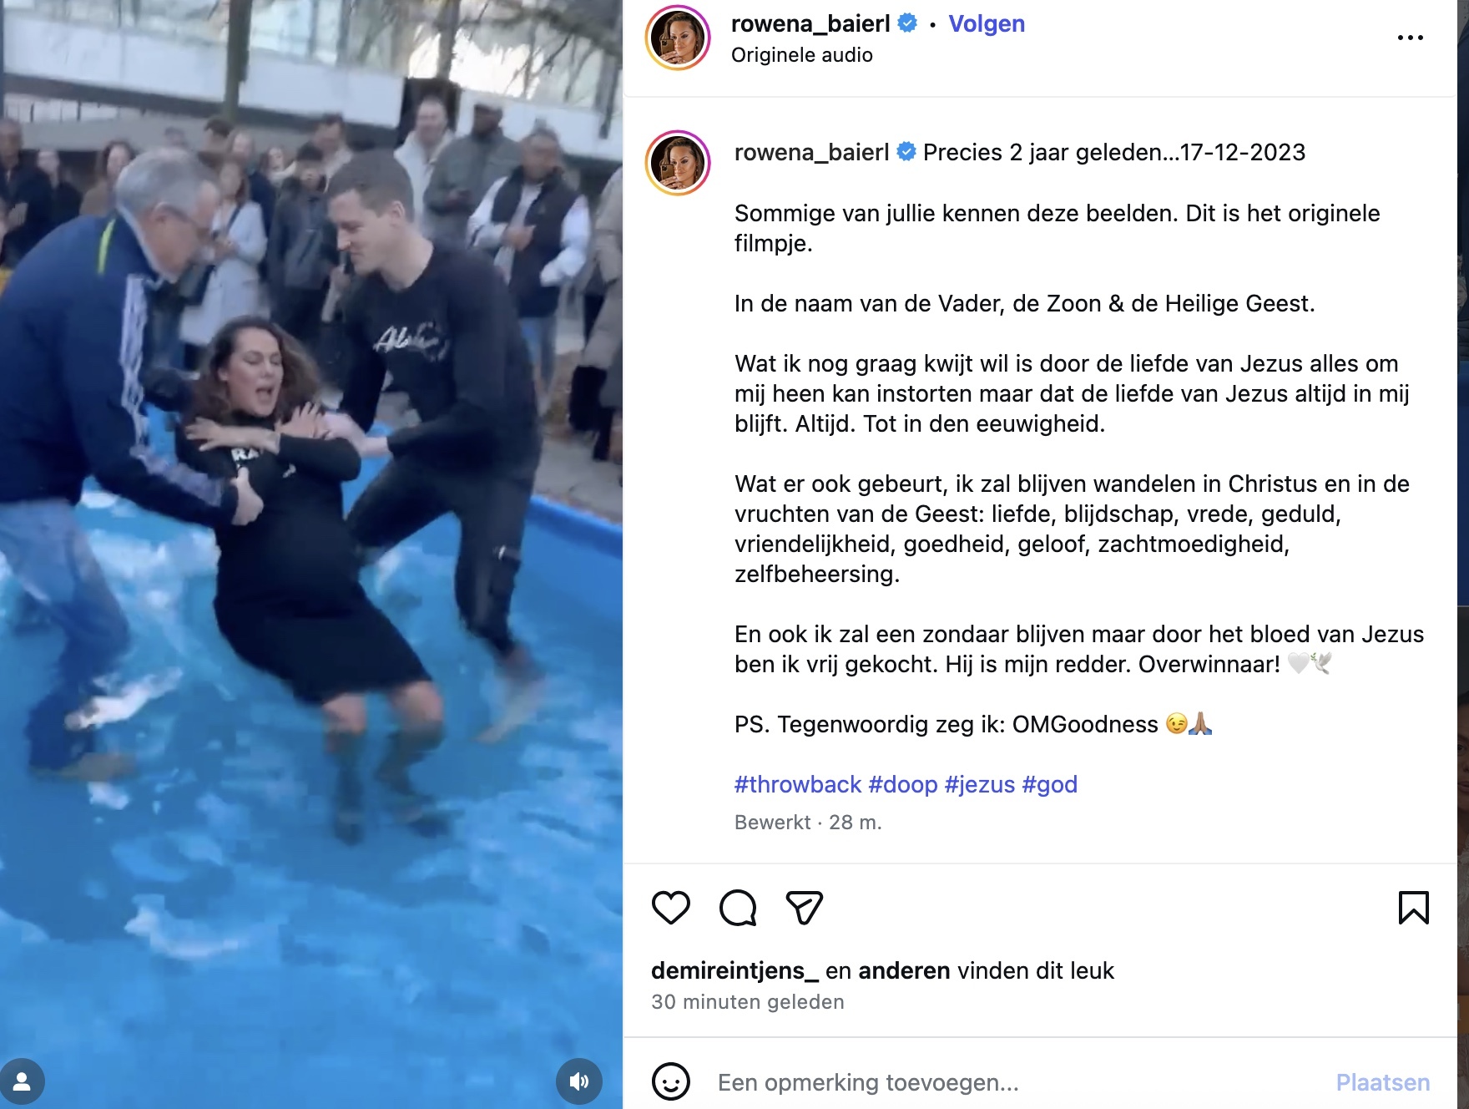The width and height of the screenshot is (1469, 1109).
Task: Open comments via the speech bubble icon
Action: pos(738,908)
